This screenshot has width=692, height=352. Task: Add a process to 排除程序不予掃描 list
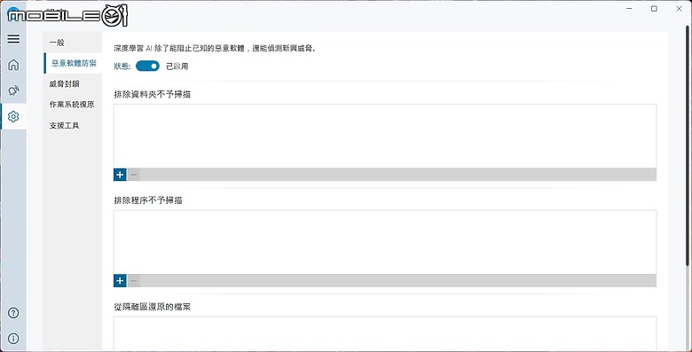[x=120, y=280]
